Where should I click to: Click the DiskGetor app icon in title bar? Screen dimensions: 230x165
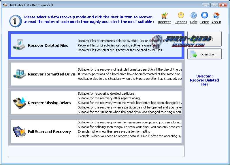5,5
